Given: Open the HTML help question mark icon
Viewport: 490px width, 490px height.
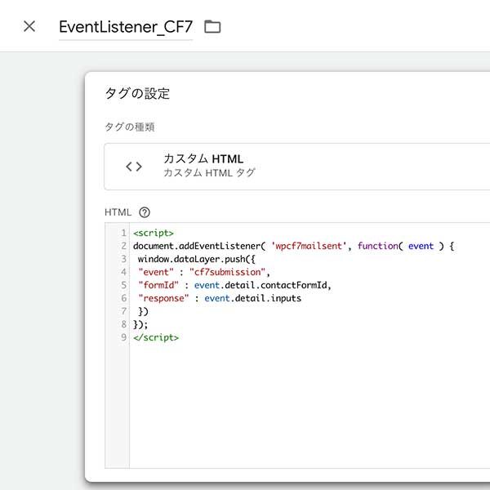Looking at the screenshot, I should click(145, 212).
